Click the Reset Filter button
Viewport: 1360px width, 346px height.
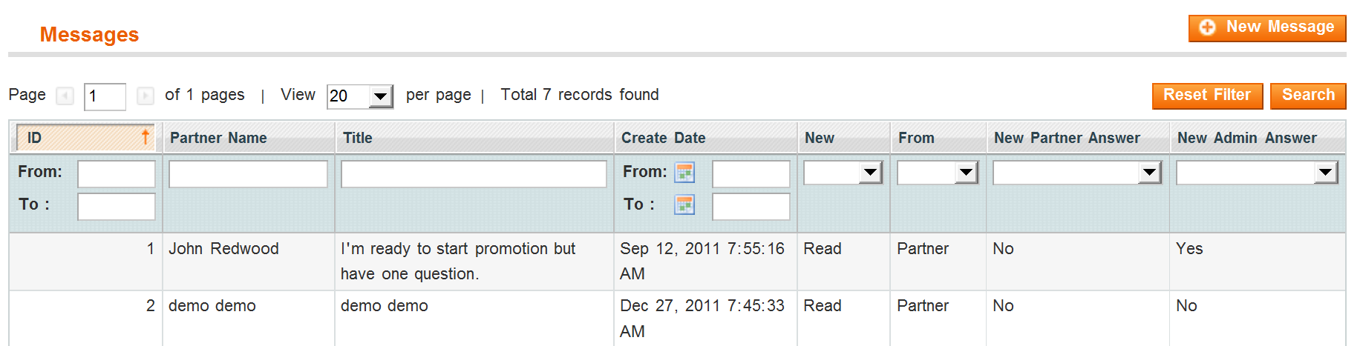coord(1207,96)
